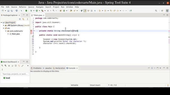Close the Boot Dashboard view
170x95 pixels.
click(x=18, y=62)
